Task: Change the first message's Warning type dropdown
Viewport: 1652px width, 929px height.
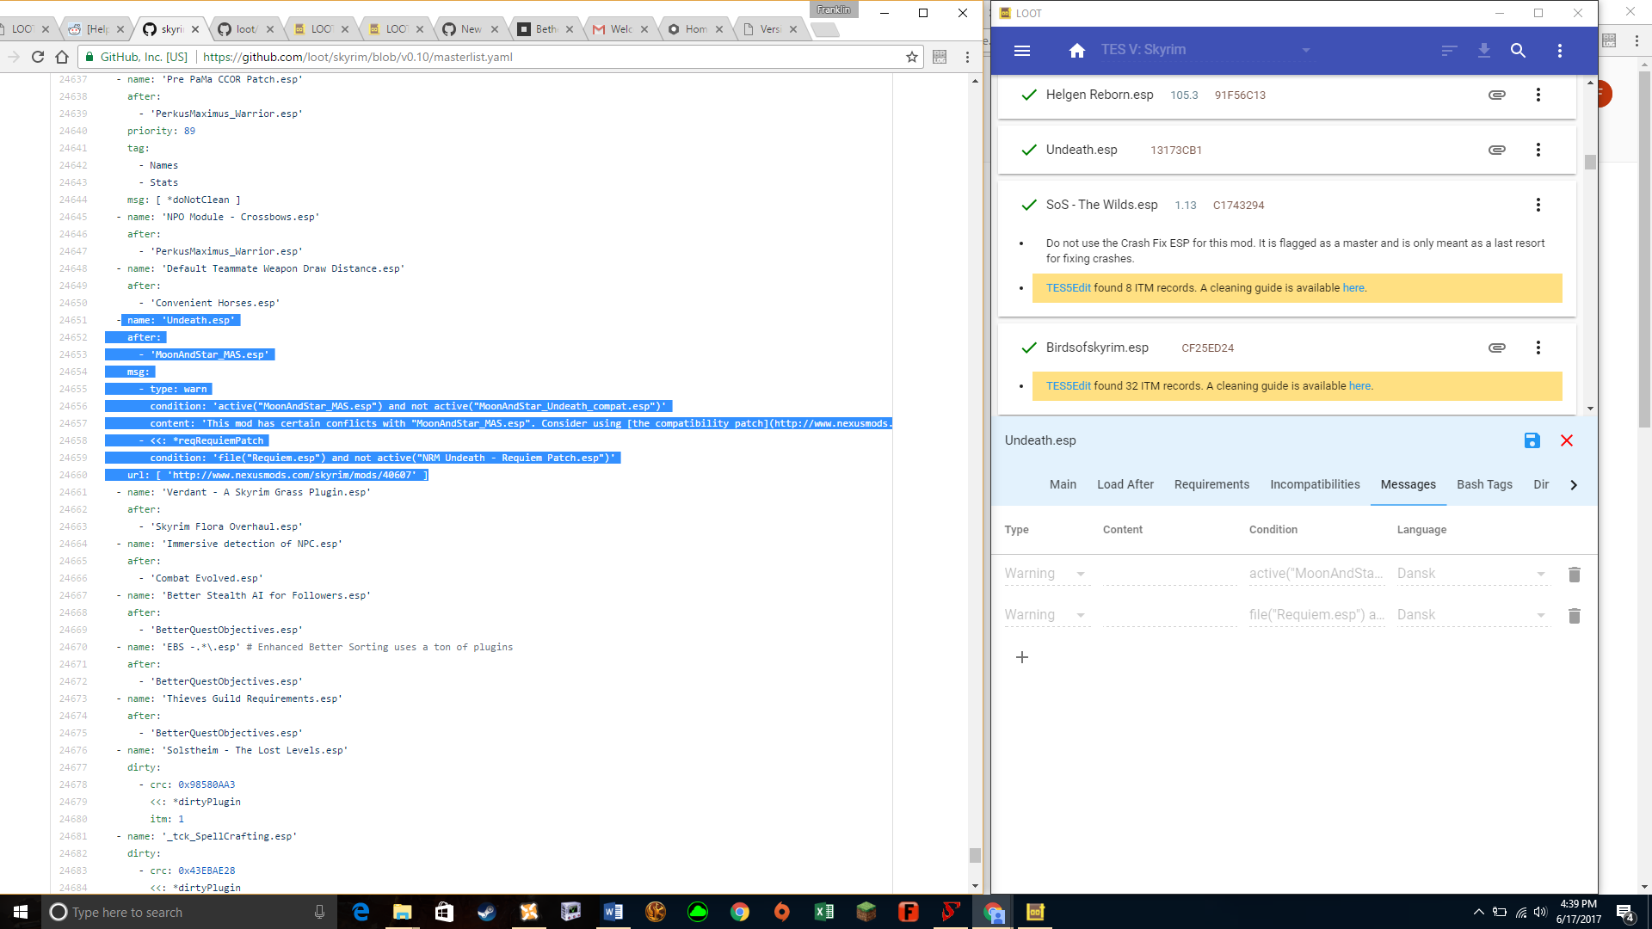Action: click(x=1081, y=573)
